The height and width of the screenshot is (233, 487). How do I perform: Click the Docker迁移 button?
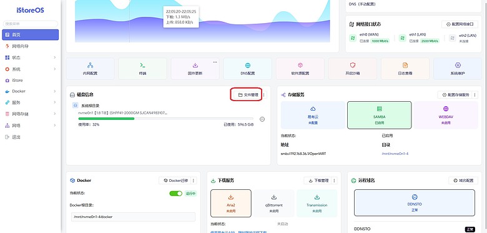175,181
